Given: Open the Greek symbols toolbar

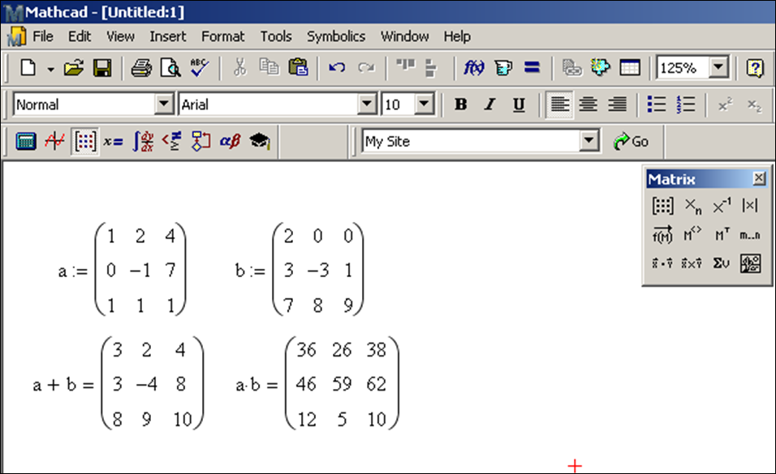Looking at the screenshot, I should 230,142.
